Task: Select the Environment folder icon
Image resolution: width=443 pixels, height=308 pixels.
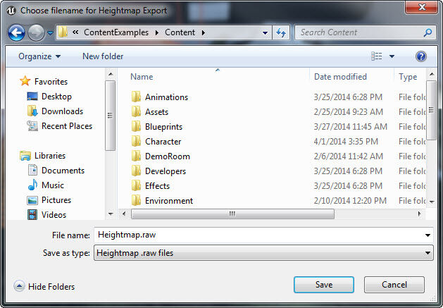Action: pyautogui.click(x=136, y=200)
